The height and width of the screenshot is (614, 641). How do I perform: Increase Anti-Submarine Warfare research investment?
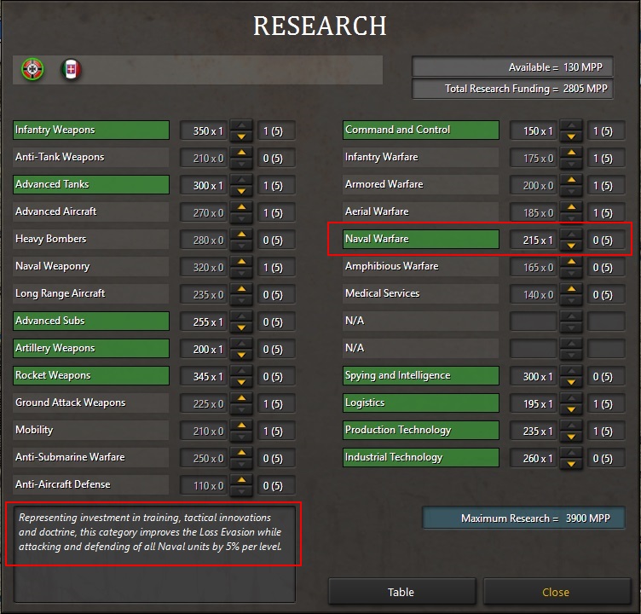click(x=241, y=453)
